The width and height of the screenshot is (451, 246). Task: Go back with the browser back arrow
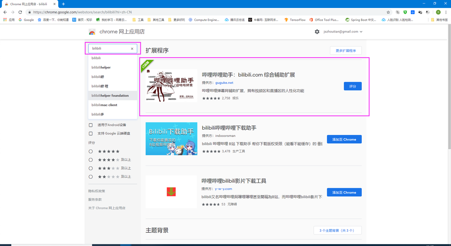coord(5,12)
